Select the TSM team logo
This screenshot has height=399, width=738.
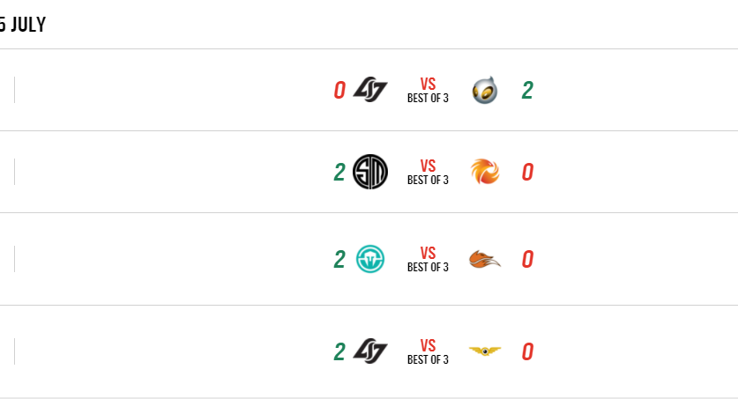coord(369,172)
